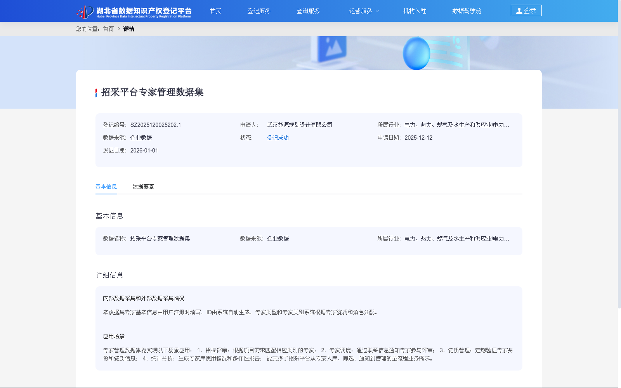The height and width of the screenshot is (388, 621).
Task: Select registration number SZ2025120025202.1
Action: point(156,125)
